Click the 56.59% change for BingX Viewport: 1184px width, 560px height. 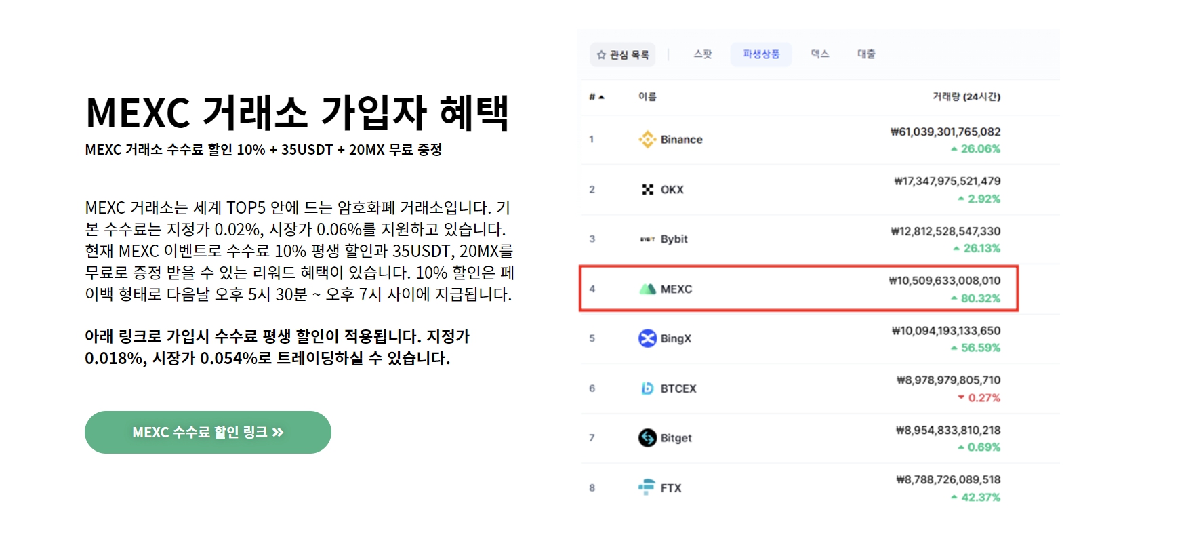click(975, 348)
